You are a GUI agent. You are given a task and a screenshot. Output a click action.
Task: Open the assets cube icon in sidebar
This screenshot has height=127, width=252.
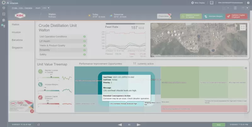4,8
